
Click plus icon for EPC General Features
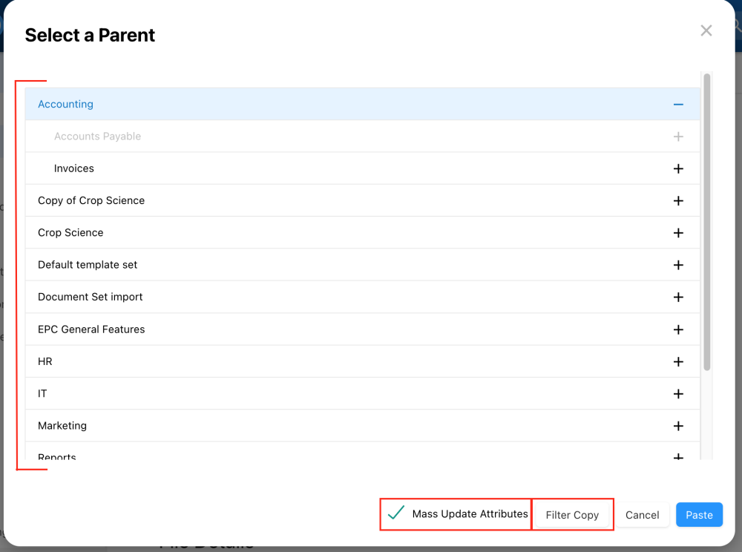click(677, 329)
